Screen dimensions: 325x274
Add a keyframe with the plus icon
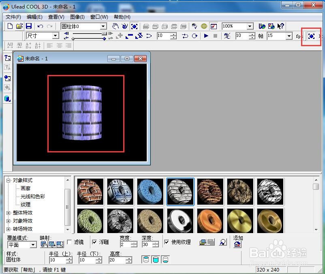[119, 36]
